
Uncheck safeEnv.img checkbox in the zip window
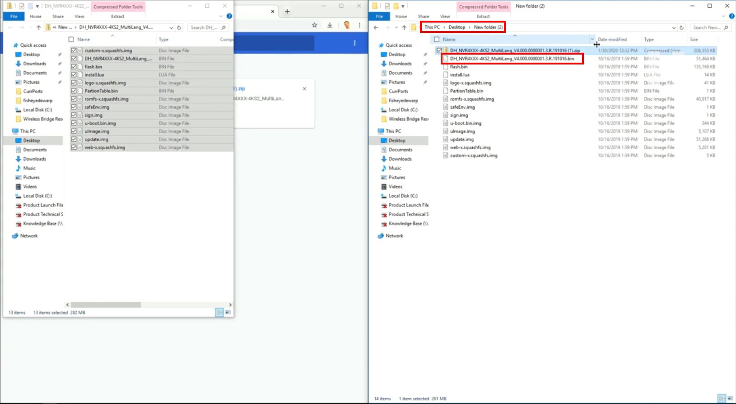click(x=74, y=107)
